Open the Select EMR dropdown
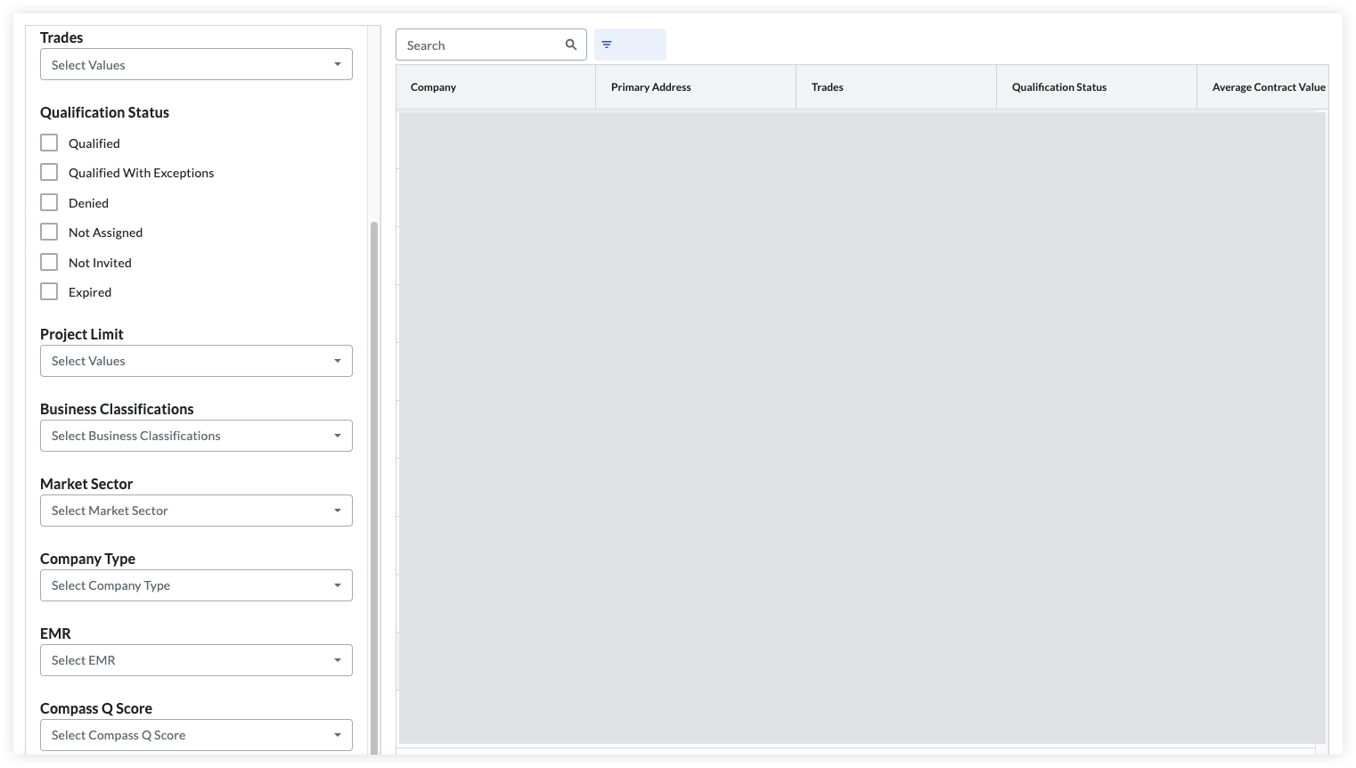 196,660
